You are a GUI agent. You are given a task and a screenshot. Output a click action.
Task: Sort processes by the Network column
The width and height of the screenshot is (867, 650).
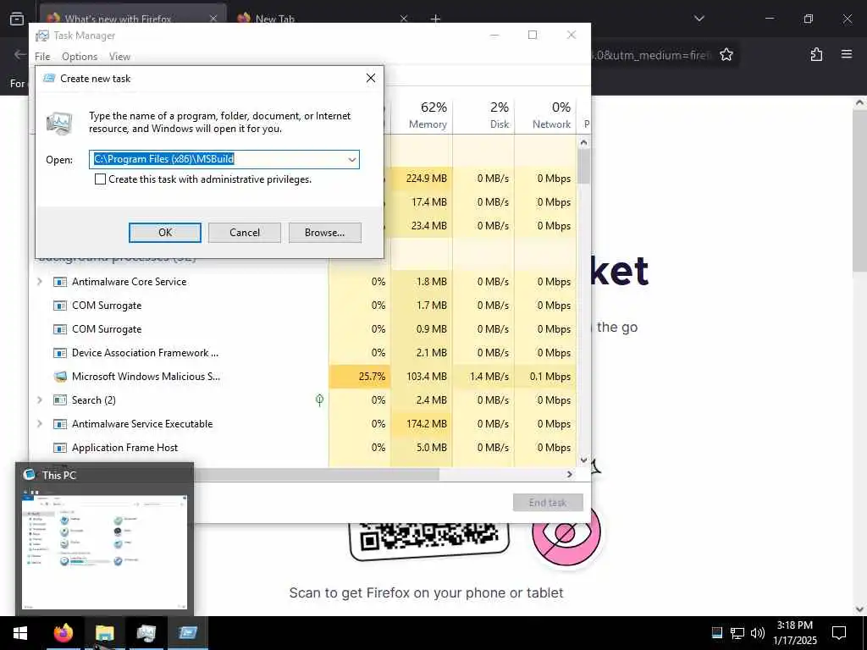[546, 115]
